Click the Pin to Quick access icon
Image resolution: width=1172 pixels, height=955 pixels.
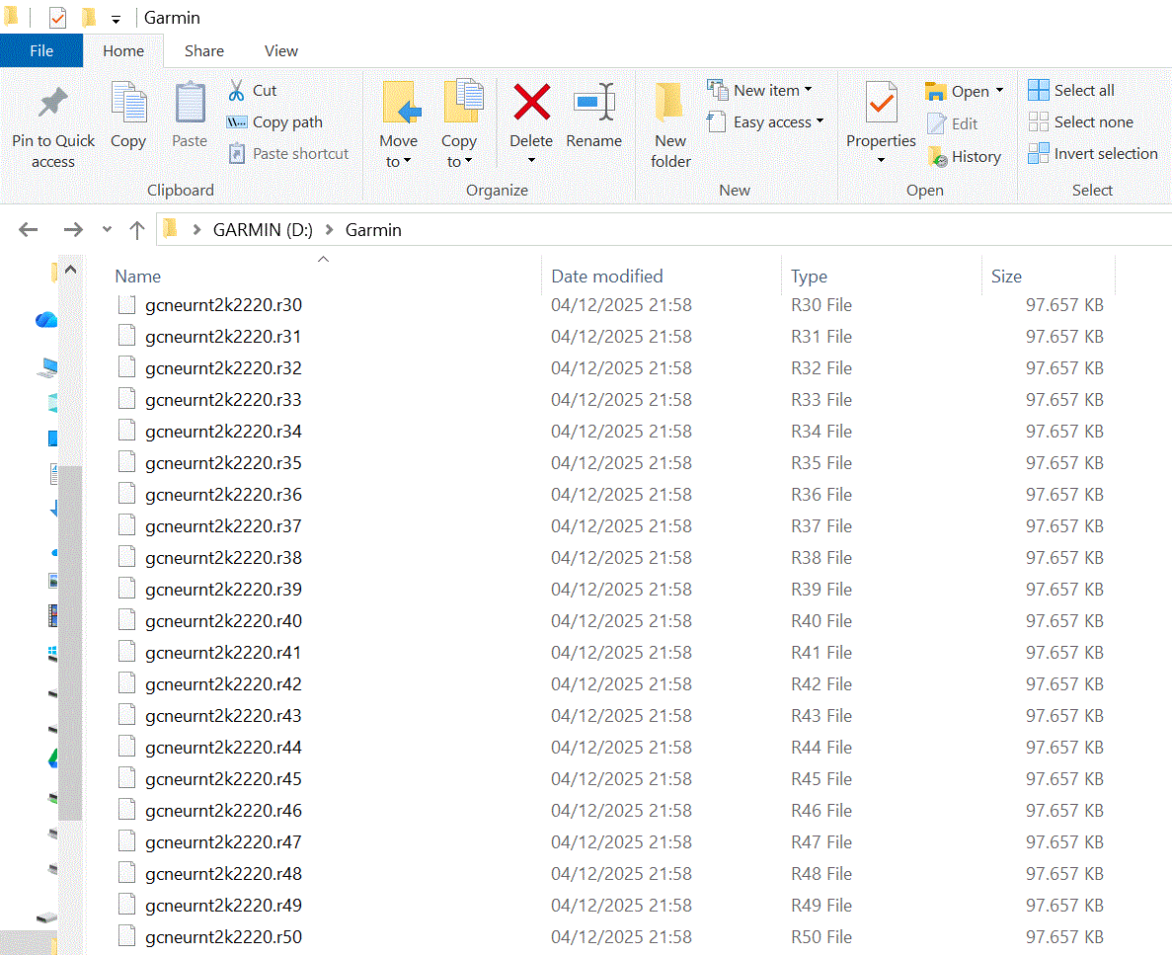coord(52,104)
